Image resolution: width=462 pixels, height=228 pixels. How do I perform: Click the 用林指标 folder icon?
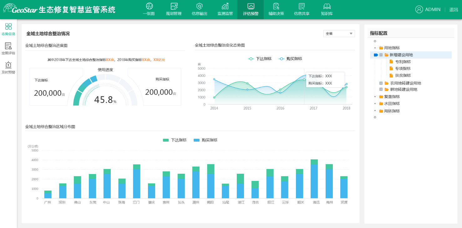coord(381,111)
